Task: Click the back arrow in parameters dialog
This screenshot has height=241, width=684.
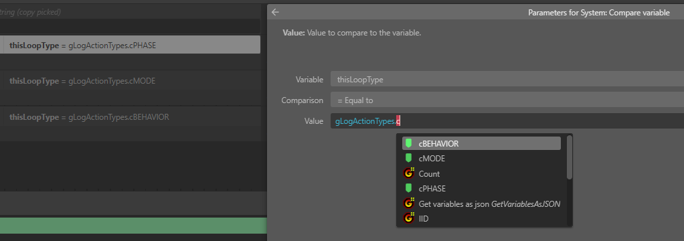Action: (x=275, y=12)
